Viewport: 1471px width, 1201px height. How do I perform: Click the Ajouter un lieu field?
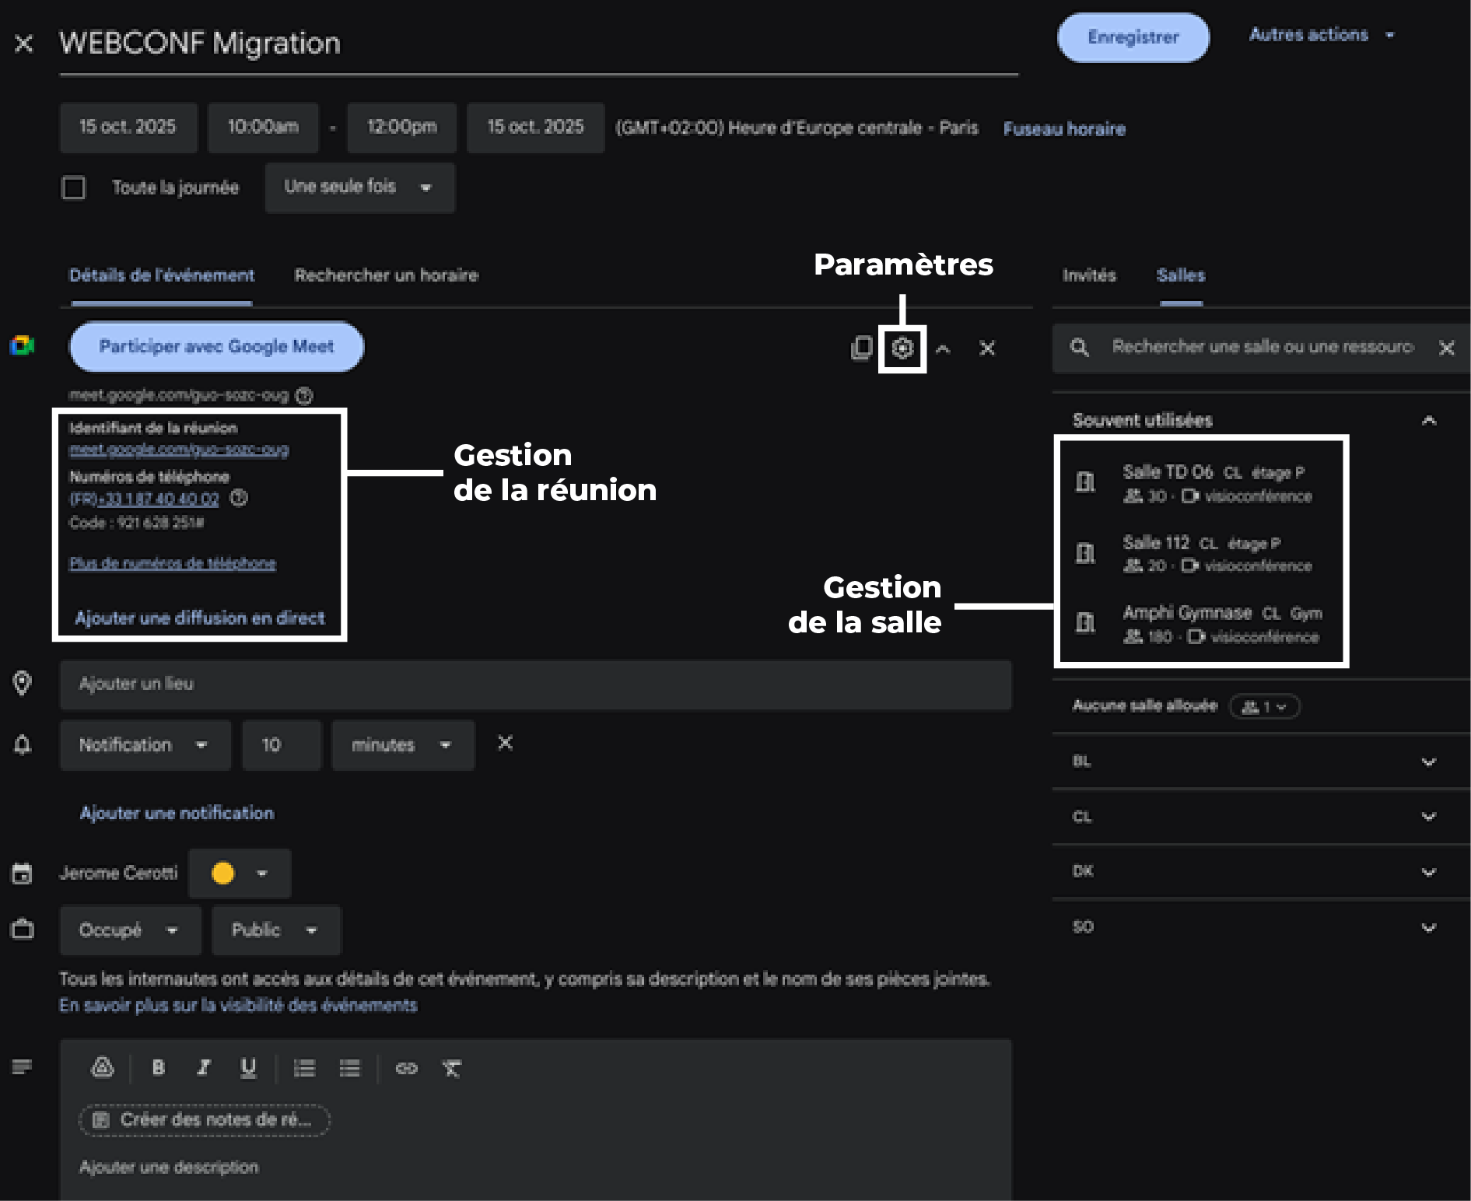(535, 685)
